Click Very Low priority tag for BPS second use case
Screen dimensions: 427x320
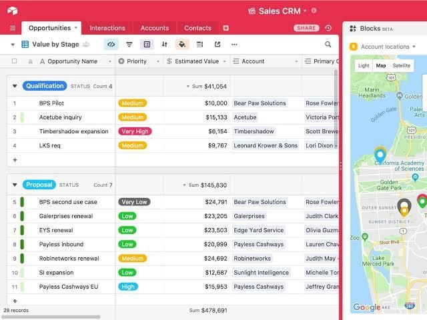pyautogui.click(x=134, y=202)
